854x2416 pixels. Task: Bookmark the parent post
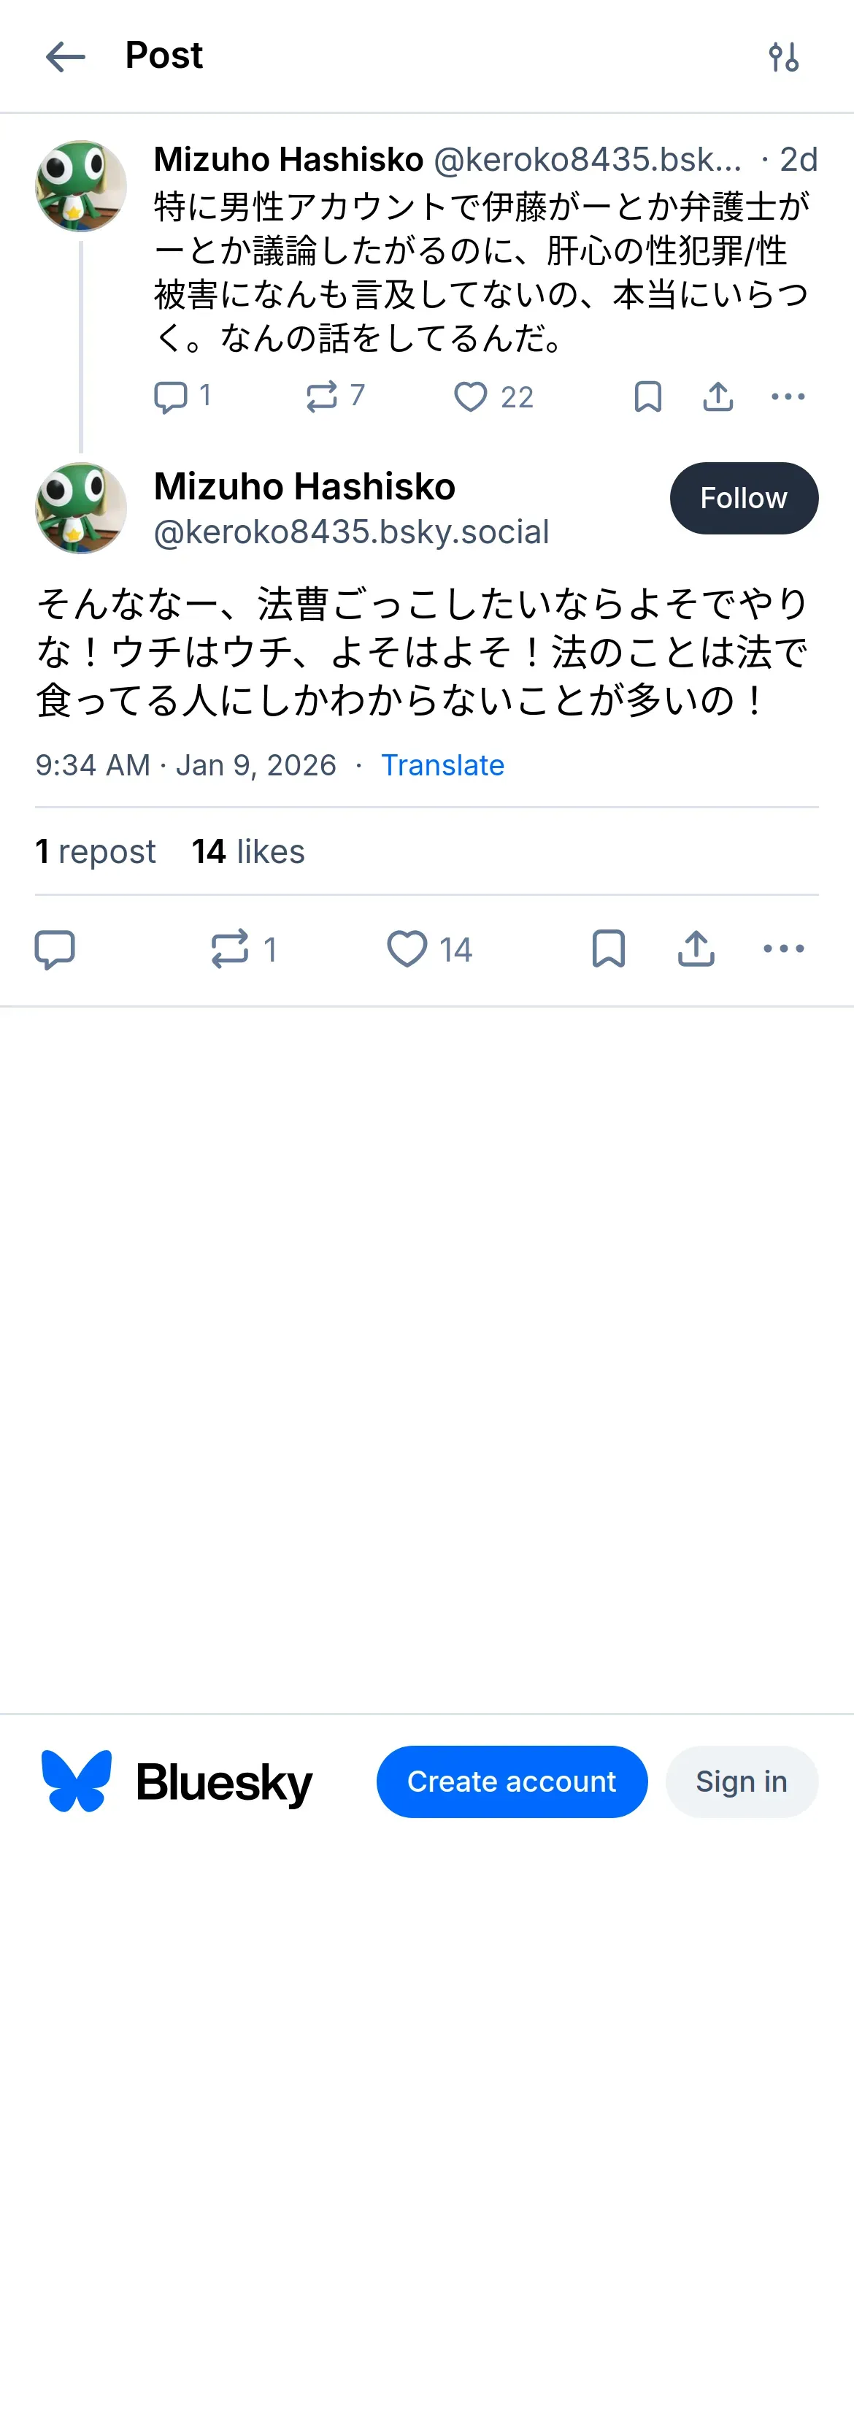pyautogui.click(x=647, y=396)
